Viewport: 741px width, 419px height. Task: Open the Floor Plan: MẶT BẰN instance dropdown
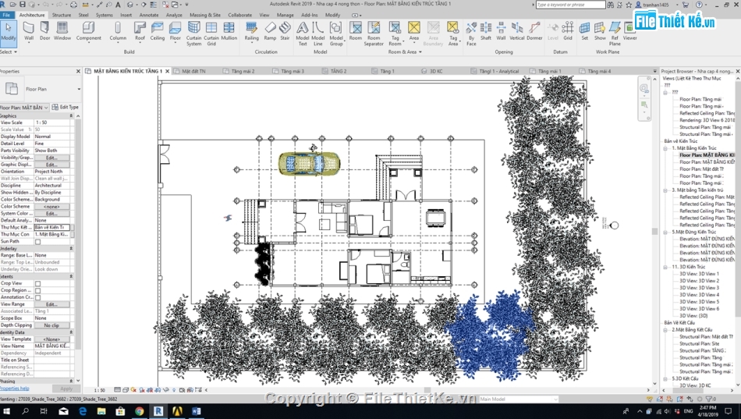[25, 108]
